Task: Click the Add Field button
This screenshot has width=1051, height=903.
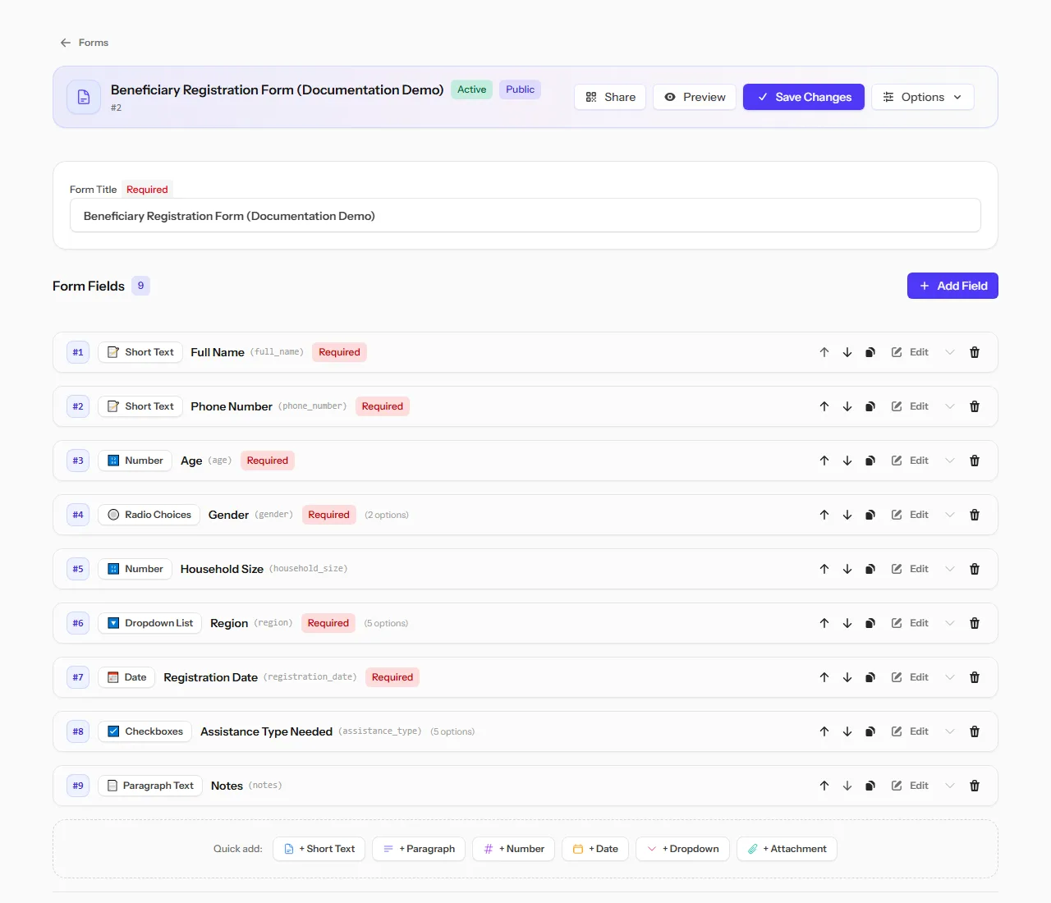Action: 952,286
